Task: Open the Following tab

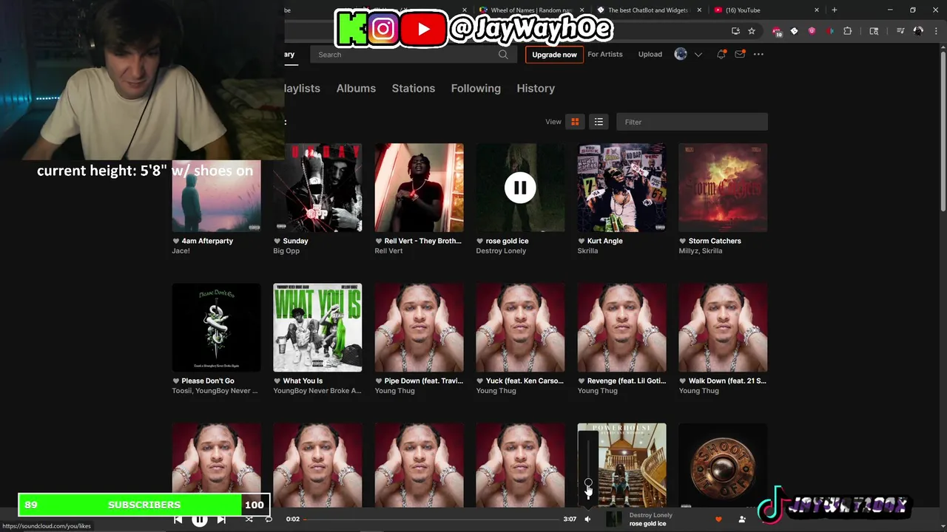Action: (x=476, y=88)
